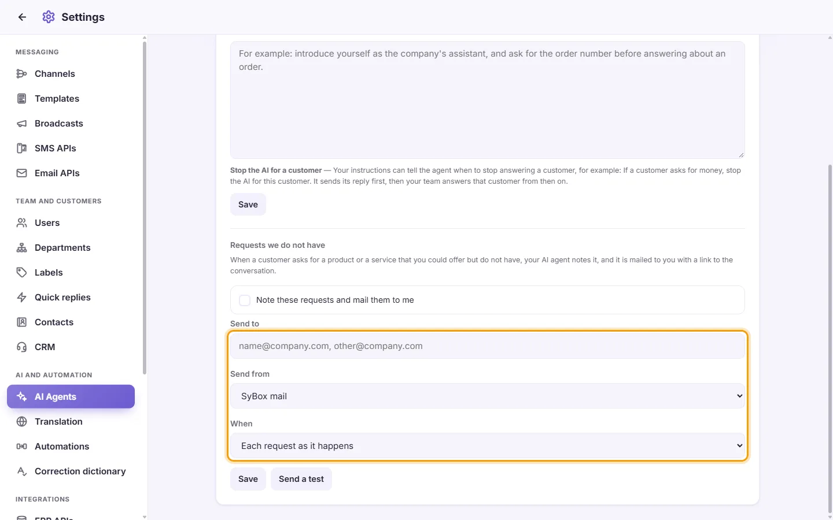Click the Templates sidebar icon

[x=22, y=99]
